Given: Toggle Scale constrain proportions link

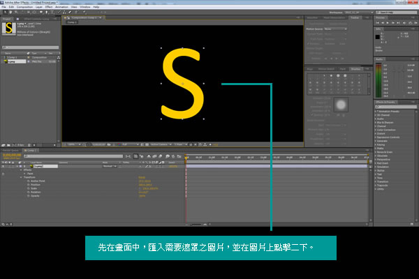Looking at the screenshot, I should pyautogui.click(x=140, y=188).
